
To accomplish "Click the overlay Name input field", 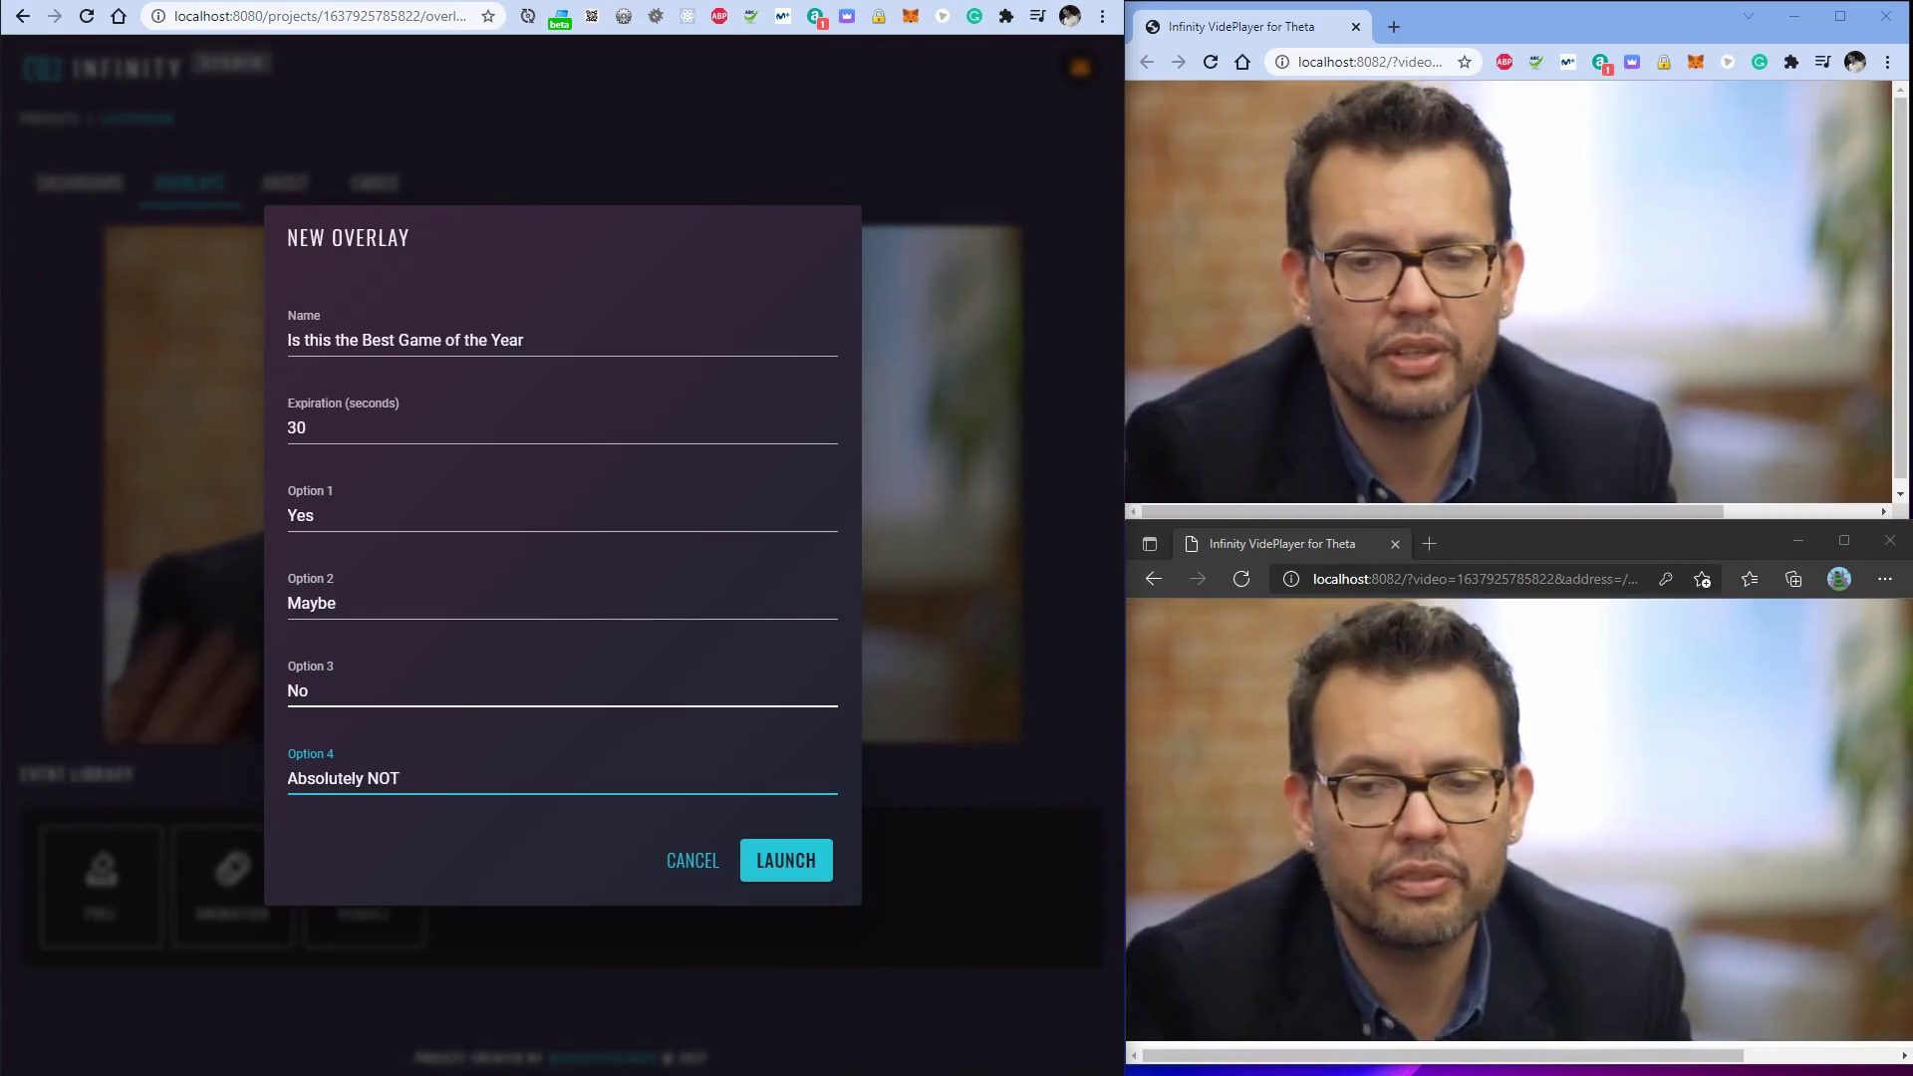I will point(561,340).
